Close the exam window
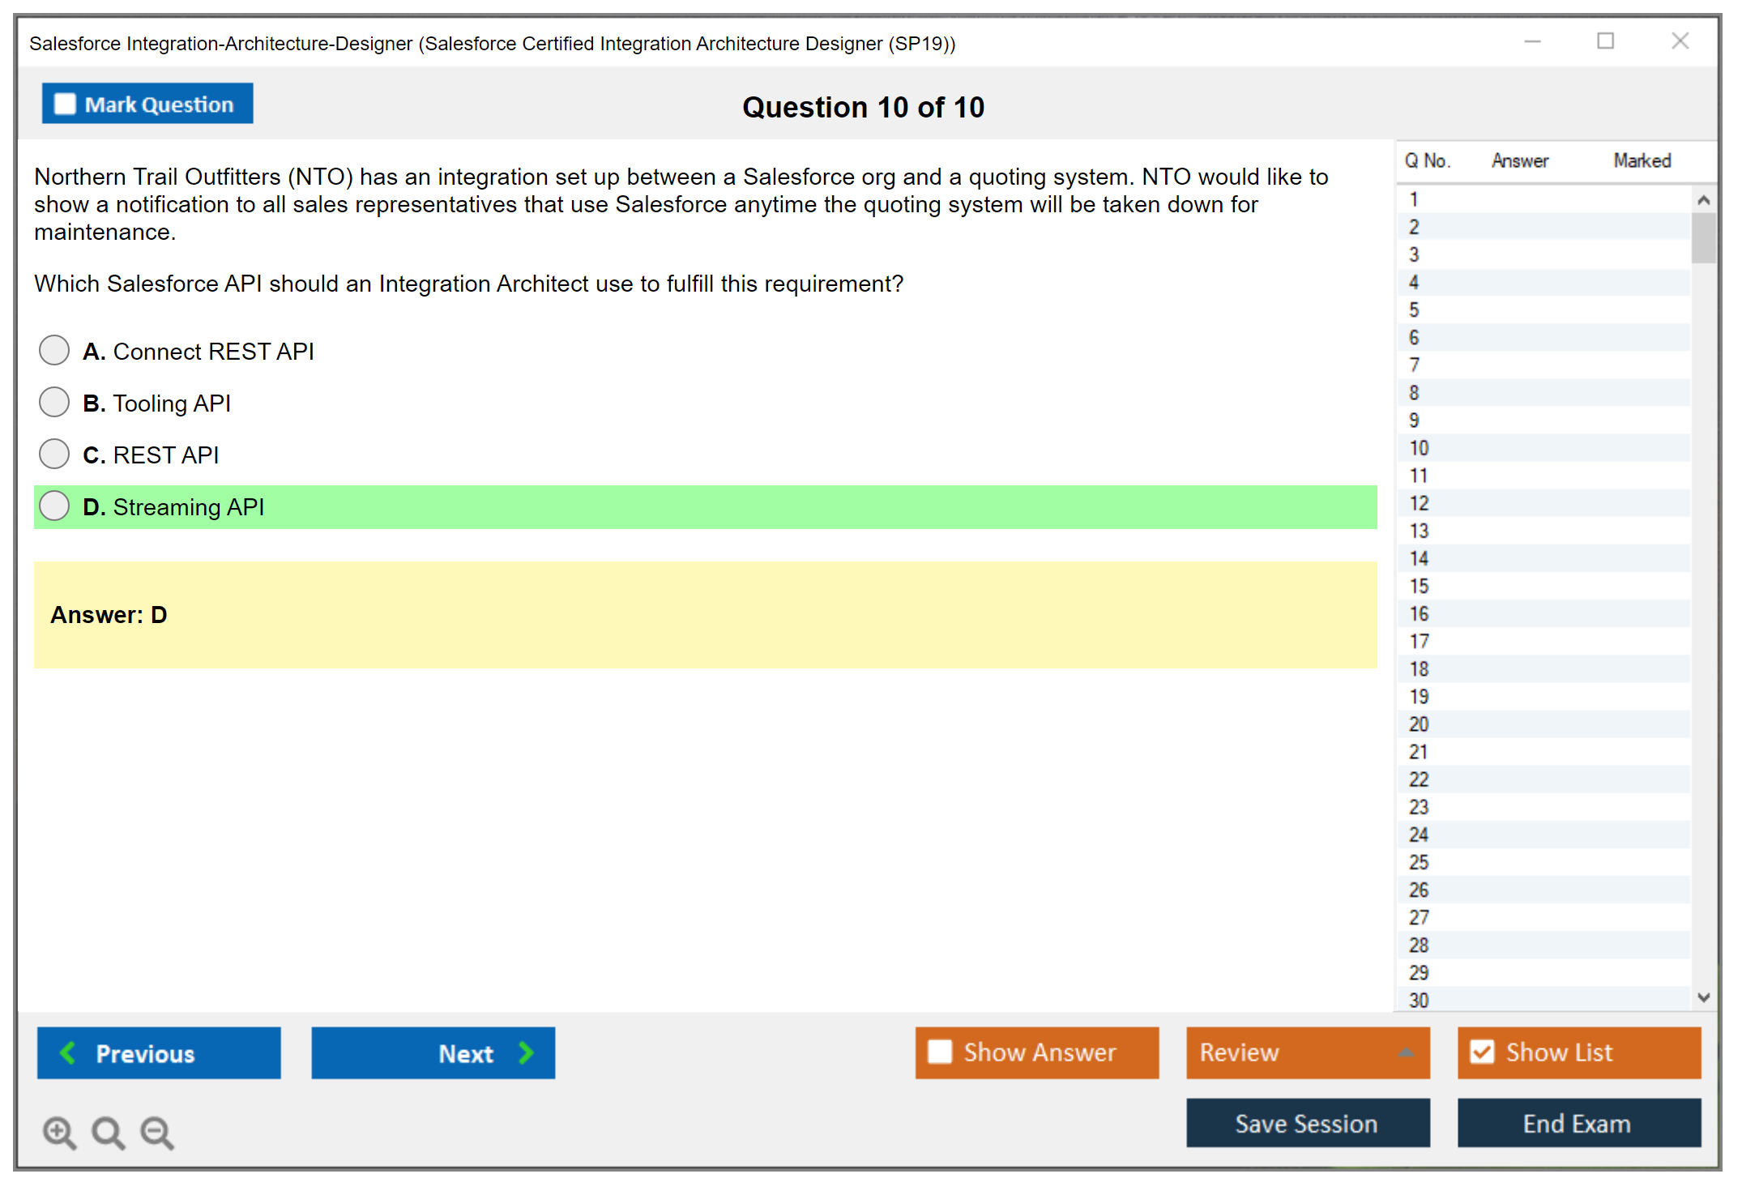1742x1191 pixels. click(1680, 41)
